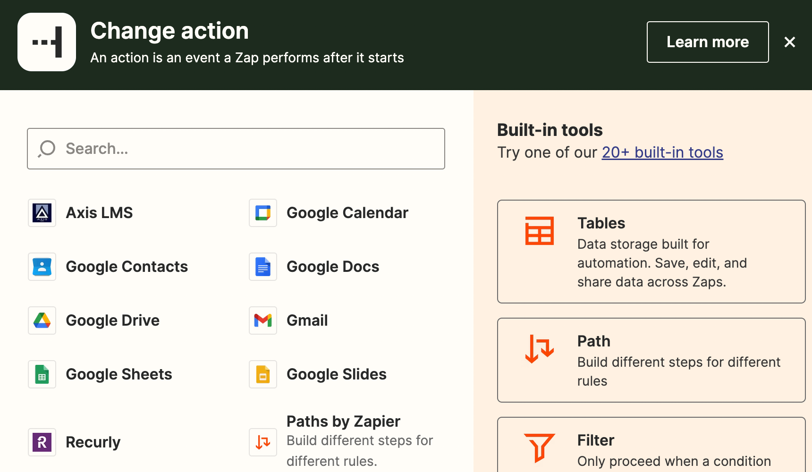Select the Path built-in tool card
Screen dimensions: 812x472
[x=651, y=360]
